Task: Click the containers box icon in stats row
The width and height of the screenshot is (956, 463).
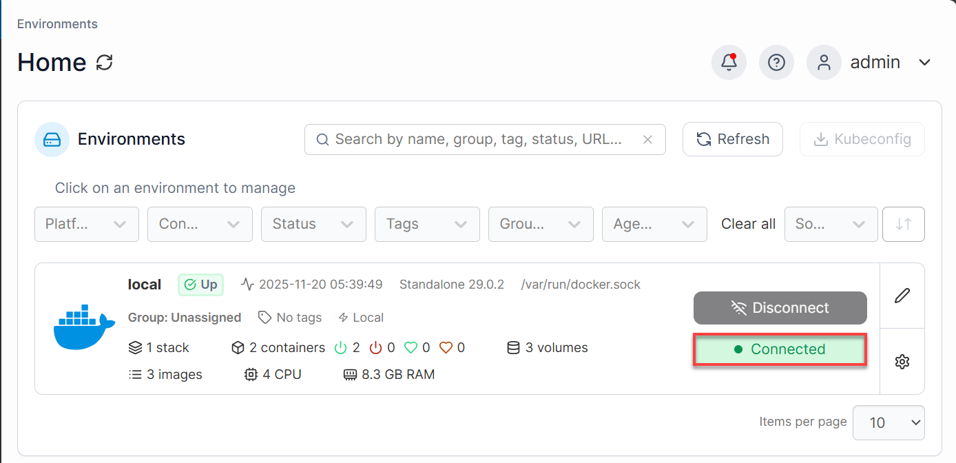Action: point(238,347)
